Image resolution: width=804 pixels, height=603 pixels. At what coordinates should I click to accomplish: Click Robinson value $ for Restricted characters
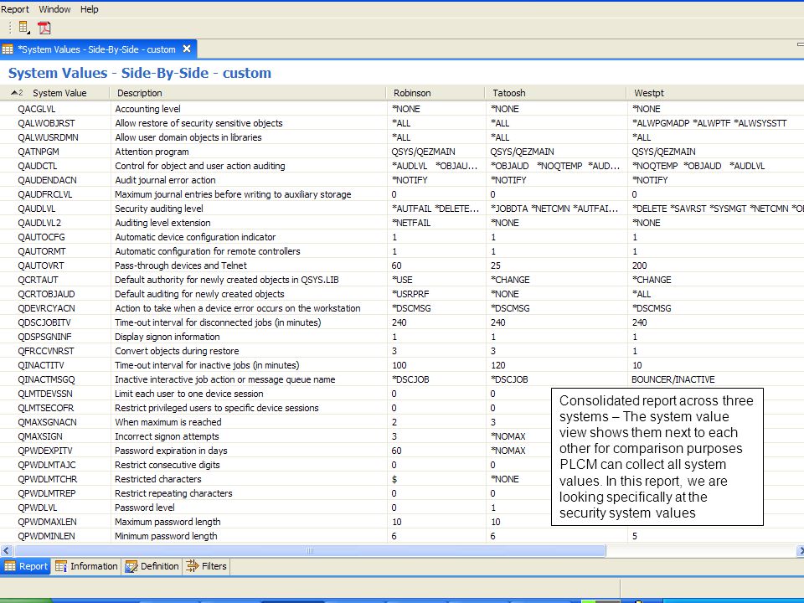[x=394, y=479]
